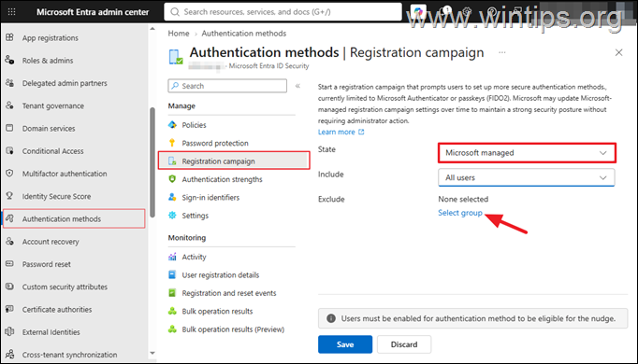
Task: Click the Domain services icon
Action: [x=9, y=128]
